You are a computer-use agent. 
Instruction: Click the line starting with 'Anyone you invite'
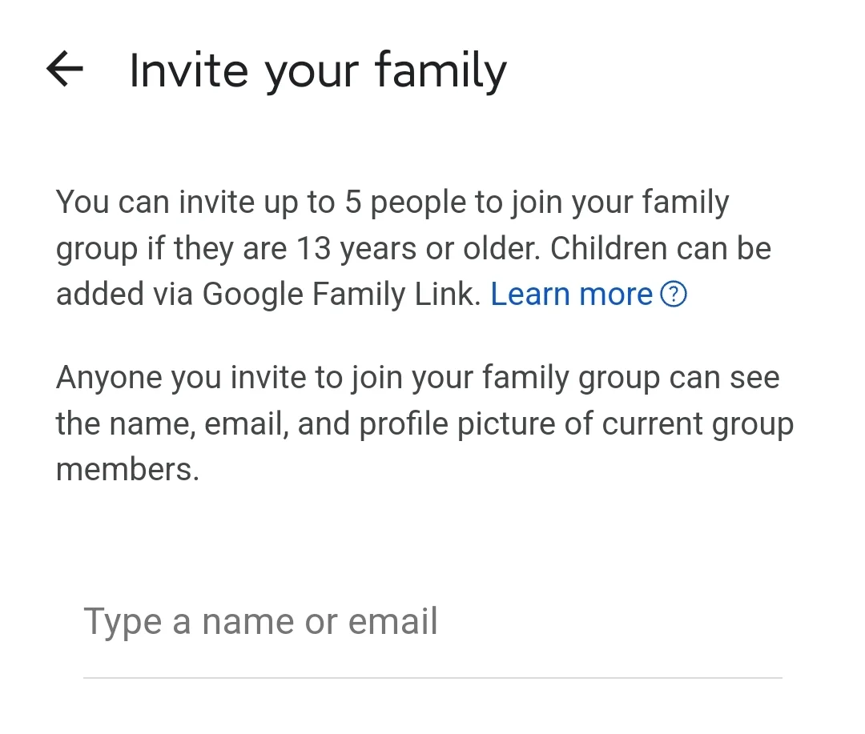click(x=417, y=379)
